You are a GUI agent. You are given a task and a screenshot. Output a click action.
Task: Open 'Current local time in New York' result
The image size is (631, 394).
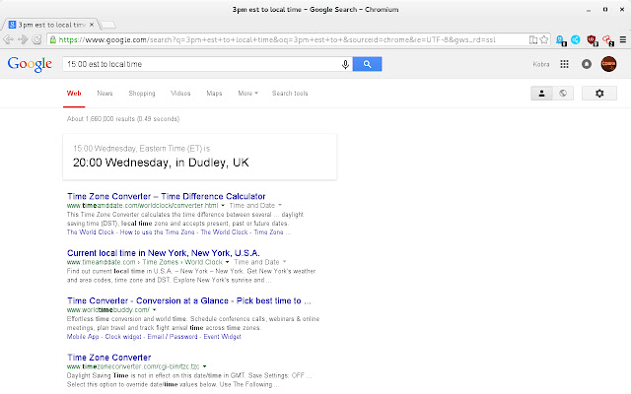164,253
